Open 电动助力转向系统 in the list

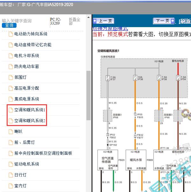tap(31, 34)
